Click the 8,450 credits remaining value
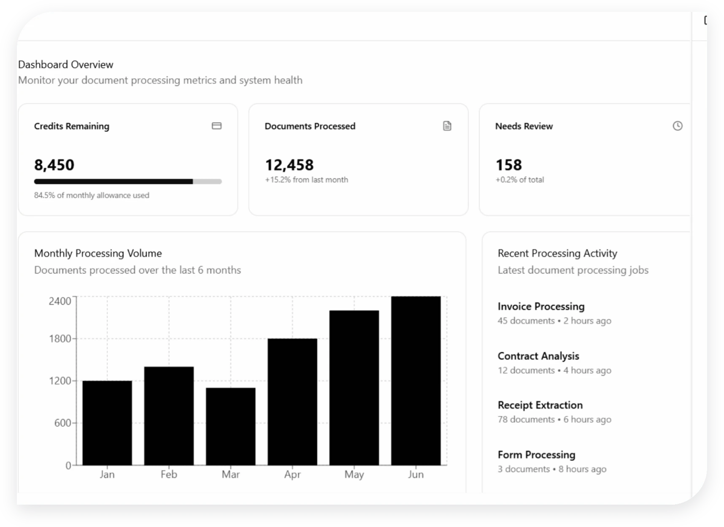Screen dimensions: 724x527 [54, 165]
